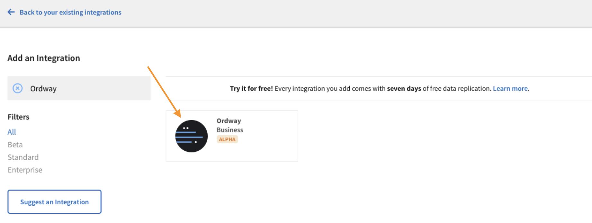Image resolution: width=592 pixels, height=223 pixels.
Task: Filter integrations by Enterprise
Action: [x=25, y=170]
